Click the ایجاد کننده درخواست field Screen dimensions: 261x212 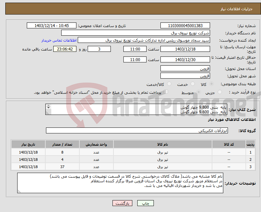click(144, 40)
